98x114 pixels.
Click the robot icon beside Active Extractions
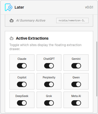12,38
